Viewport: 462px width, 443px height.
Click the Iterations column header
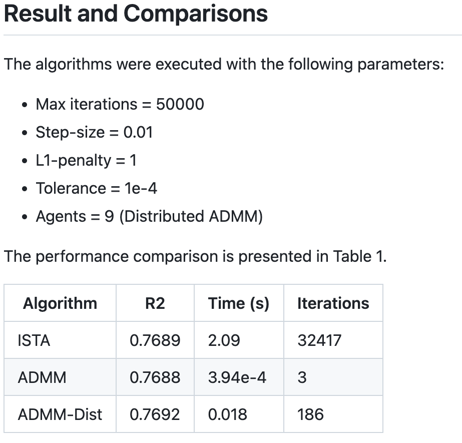tap(333, 303)
